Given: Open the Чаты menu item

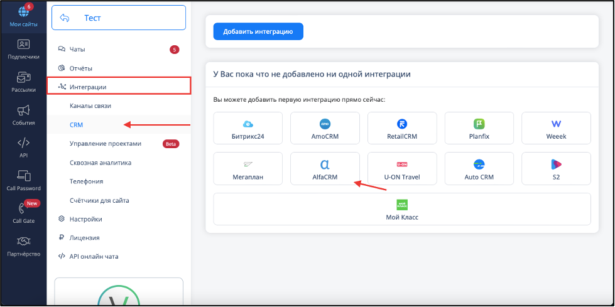Looking at the screenshot, I should click(x=119, y=50).
